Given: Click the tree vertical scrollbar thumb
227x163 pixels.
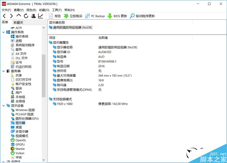Looking at the screenshot, I should (x=44, y=76).
